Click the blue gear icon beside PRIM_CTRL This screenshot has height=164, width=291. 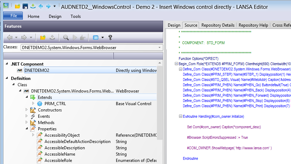click(x=40, y=104)
